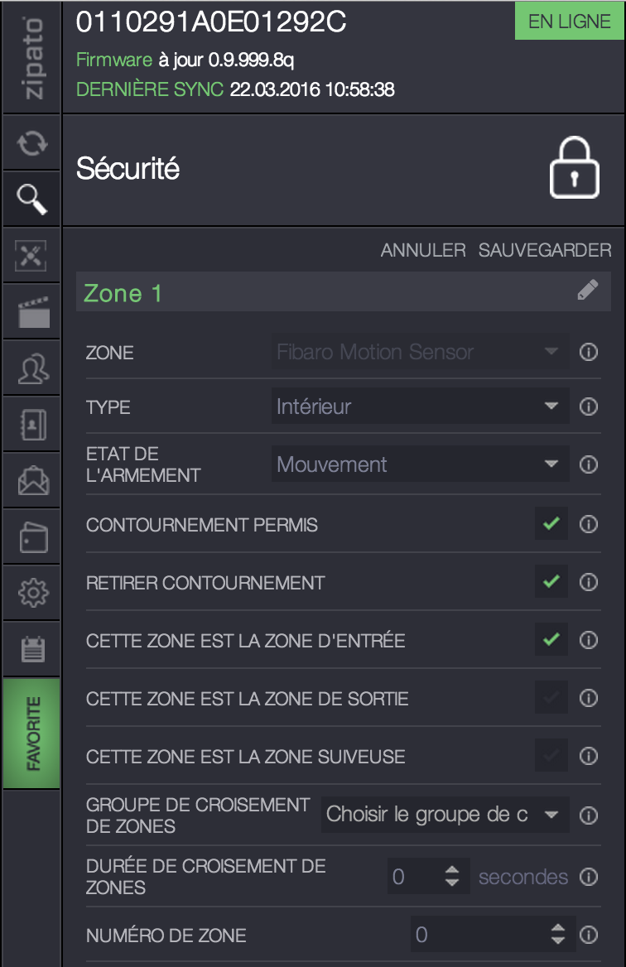Open the crossed tools utility panel
The image size is (626, 967).
click(x=31, y=255)
